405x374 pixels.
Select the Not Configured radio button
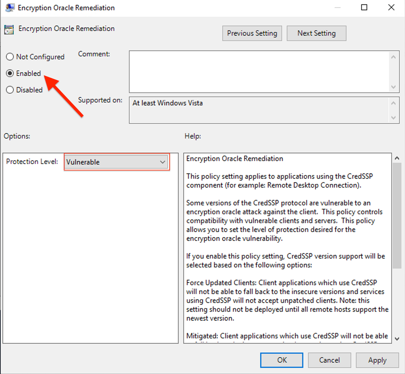pyautogui.click(x=10, y=57)
